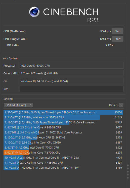This screenshot has width=130, height=188.
Task: Click the 3769 score value
Action: click(119, 168)
